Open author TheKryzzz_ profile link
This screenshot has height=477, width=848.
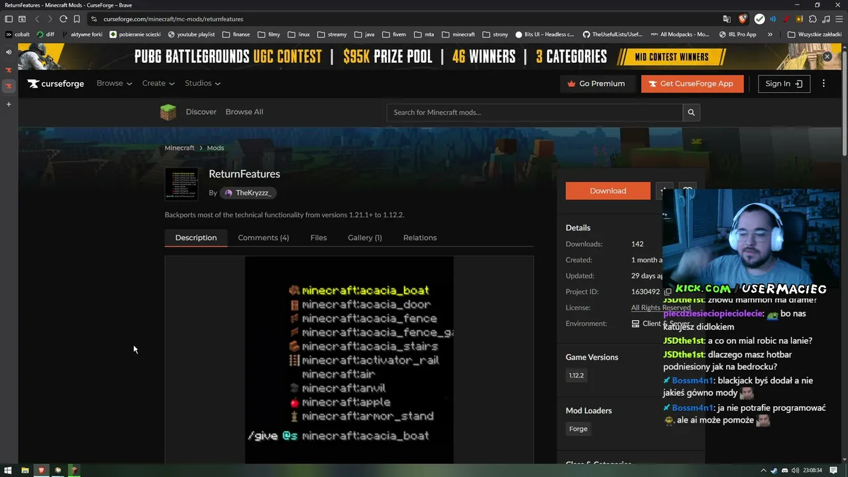(x=248, y=193)
